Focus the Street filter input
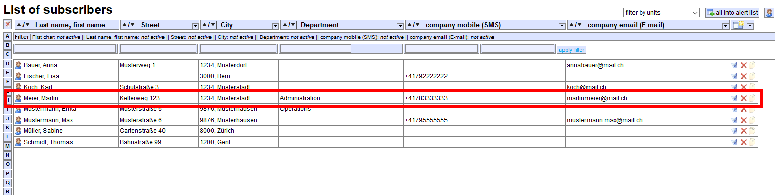This screenshot has width=775, height=195. pyautogui.click(x=158, y=49)
